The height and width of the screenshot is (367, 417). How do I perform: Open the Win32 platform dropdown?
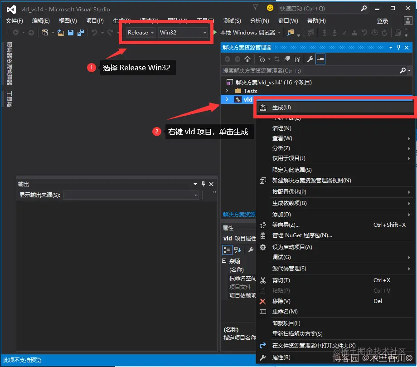[x=183, y=33]
